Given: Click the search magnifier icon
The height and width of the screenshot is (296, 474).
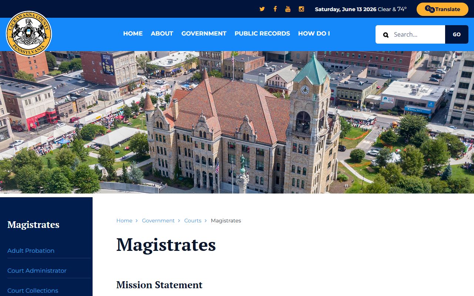Looking at the screenshot, I should point(386,35).
